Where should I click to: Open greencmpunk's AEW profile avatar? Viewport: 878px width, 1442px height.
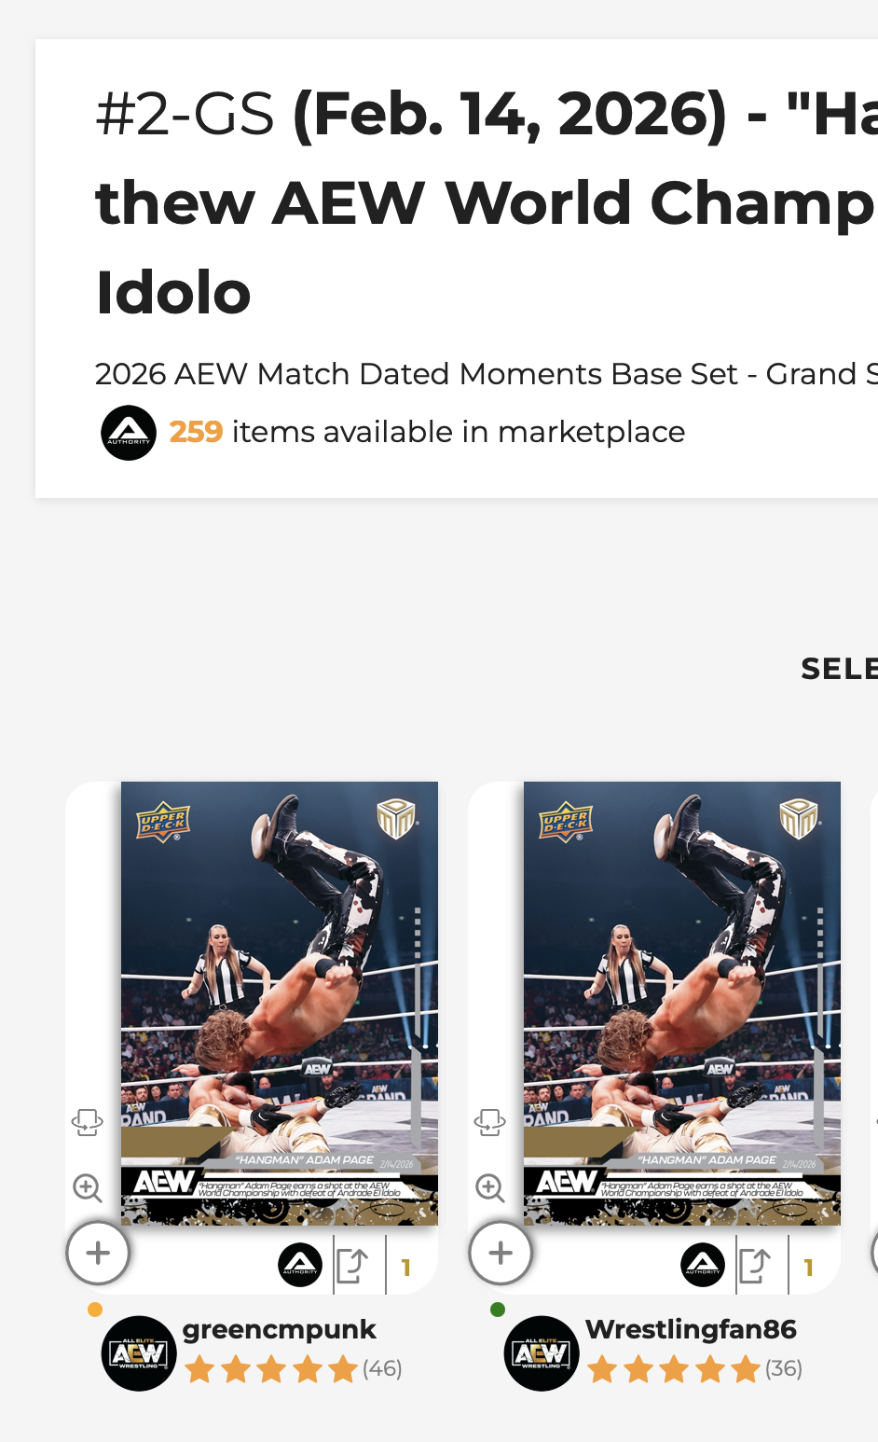(139, 1353)
